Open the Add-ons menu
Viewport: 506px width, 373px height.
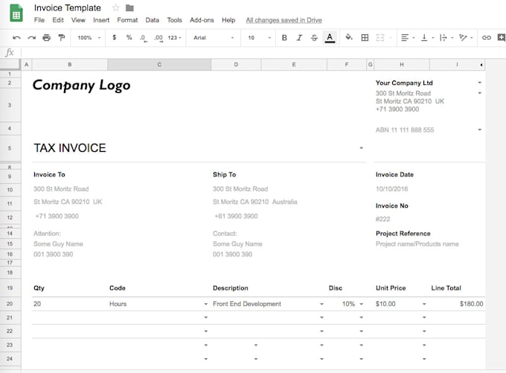(x=202, y=20)
